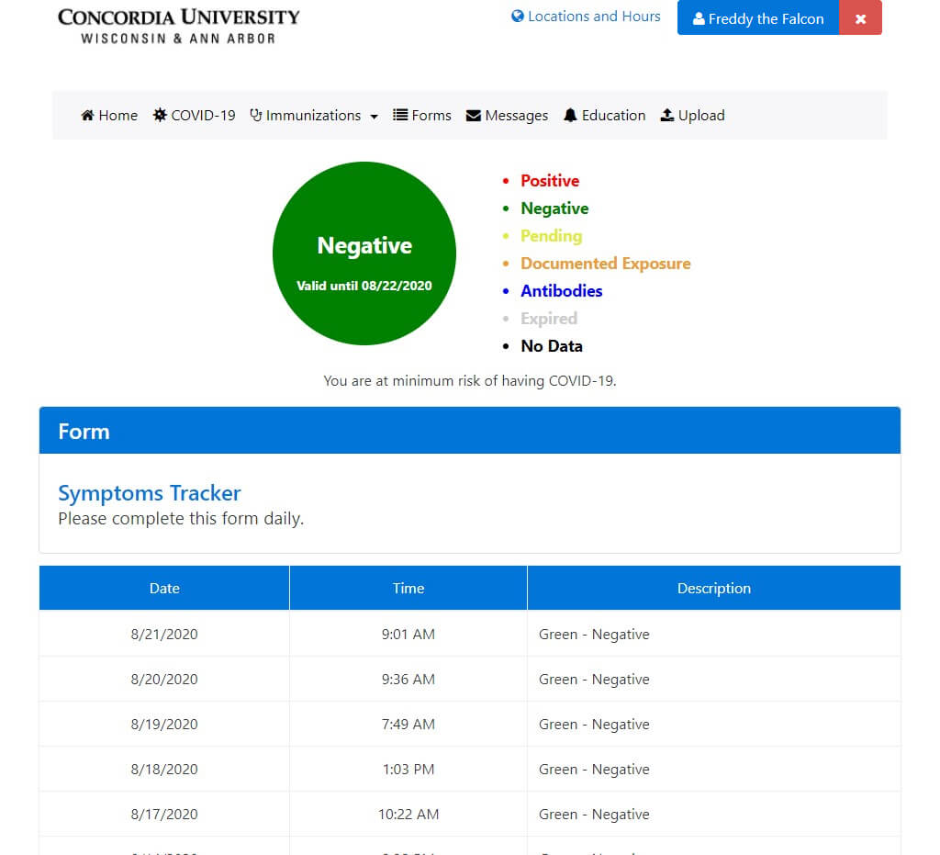Click the 8/18/2020 date cell

coord(164,769)
